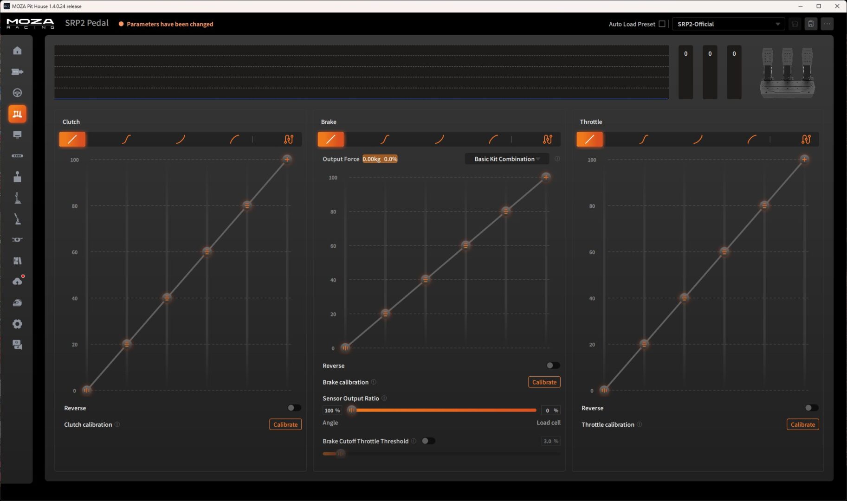This screenshot has width=847, height=501.
Task: Select custom curve icon for Brake
Action: tap(548, 139)
